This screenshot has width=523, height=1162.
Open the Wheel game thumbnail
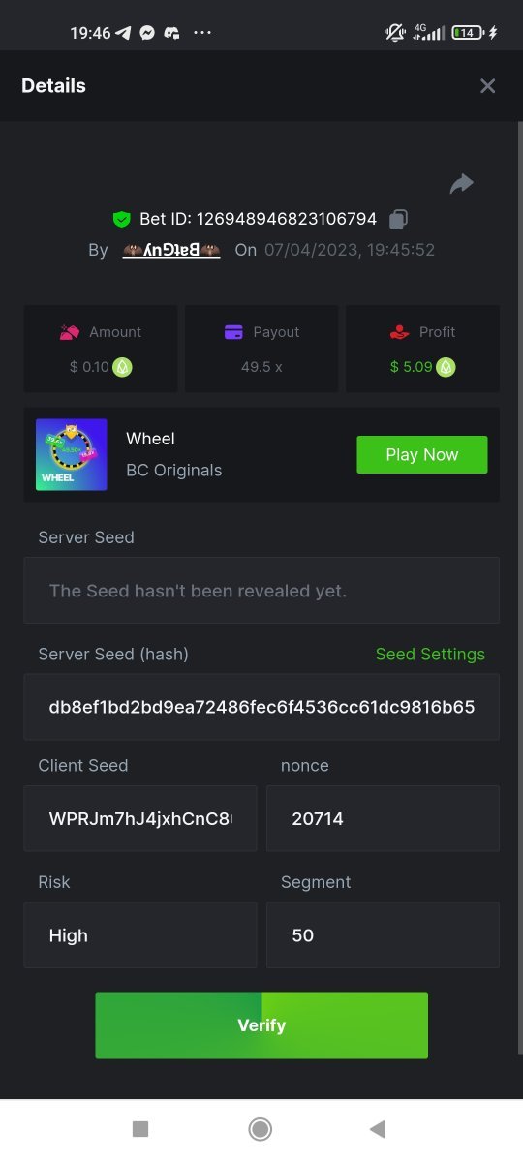pyautogui.click(x=72, y=454)
